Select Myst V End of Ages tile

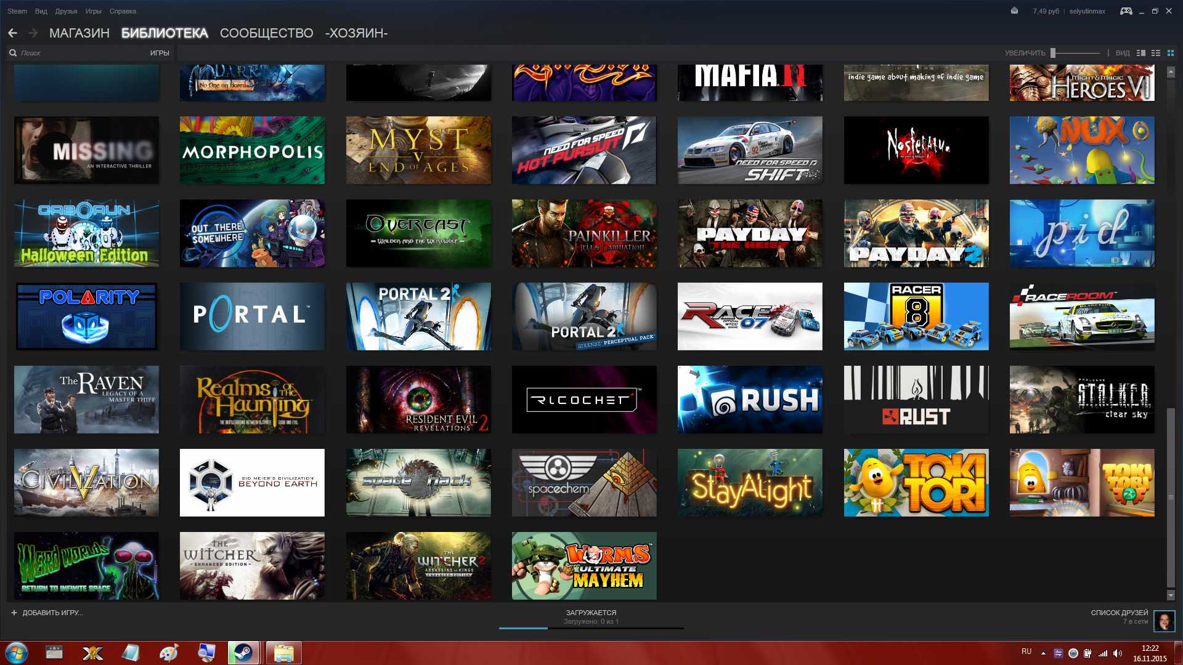click(x=418, y=150)
